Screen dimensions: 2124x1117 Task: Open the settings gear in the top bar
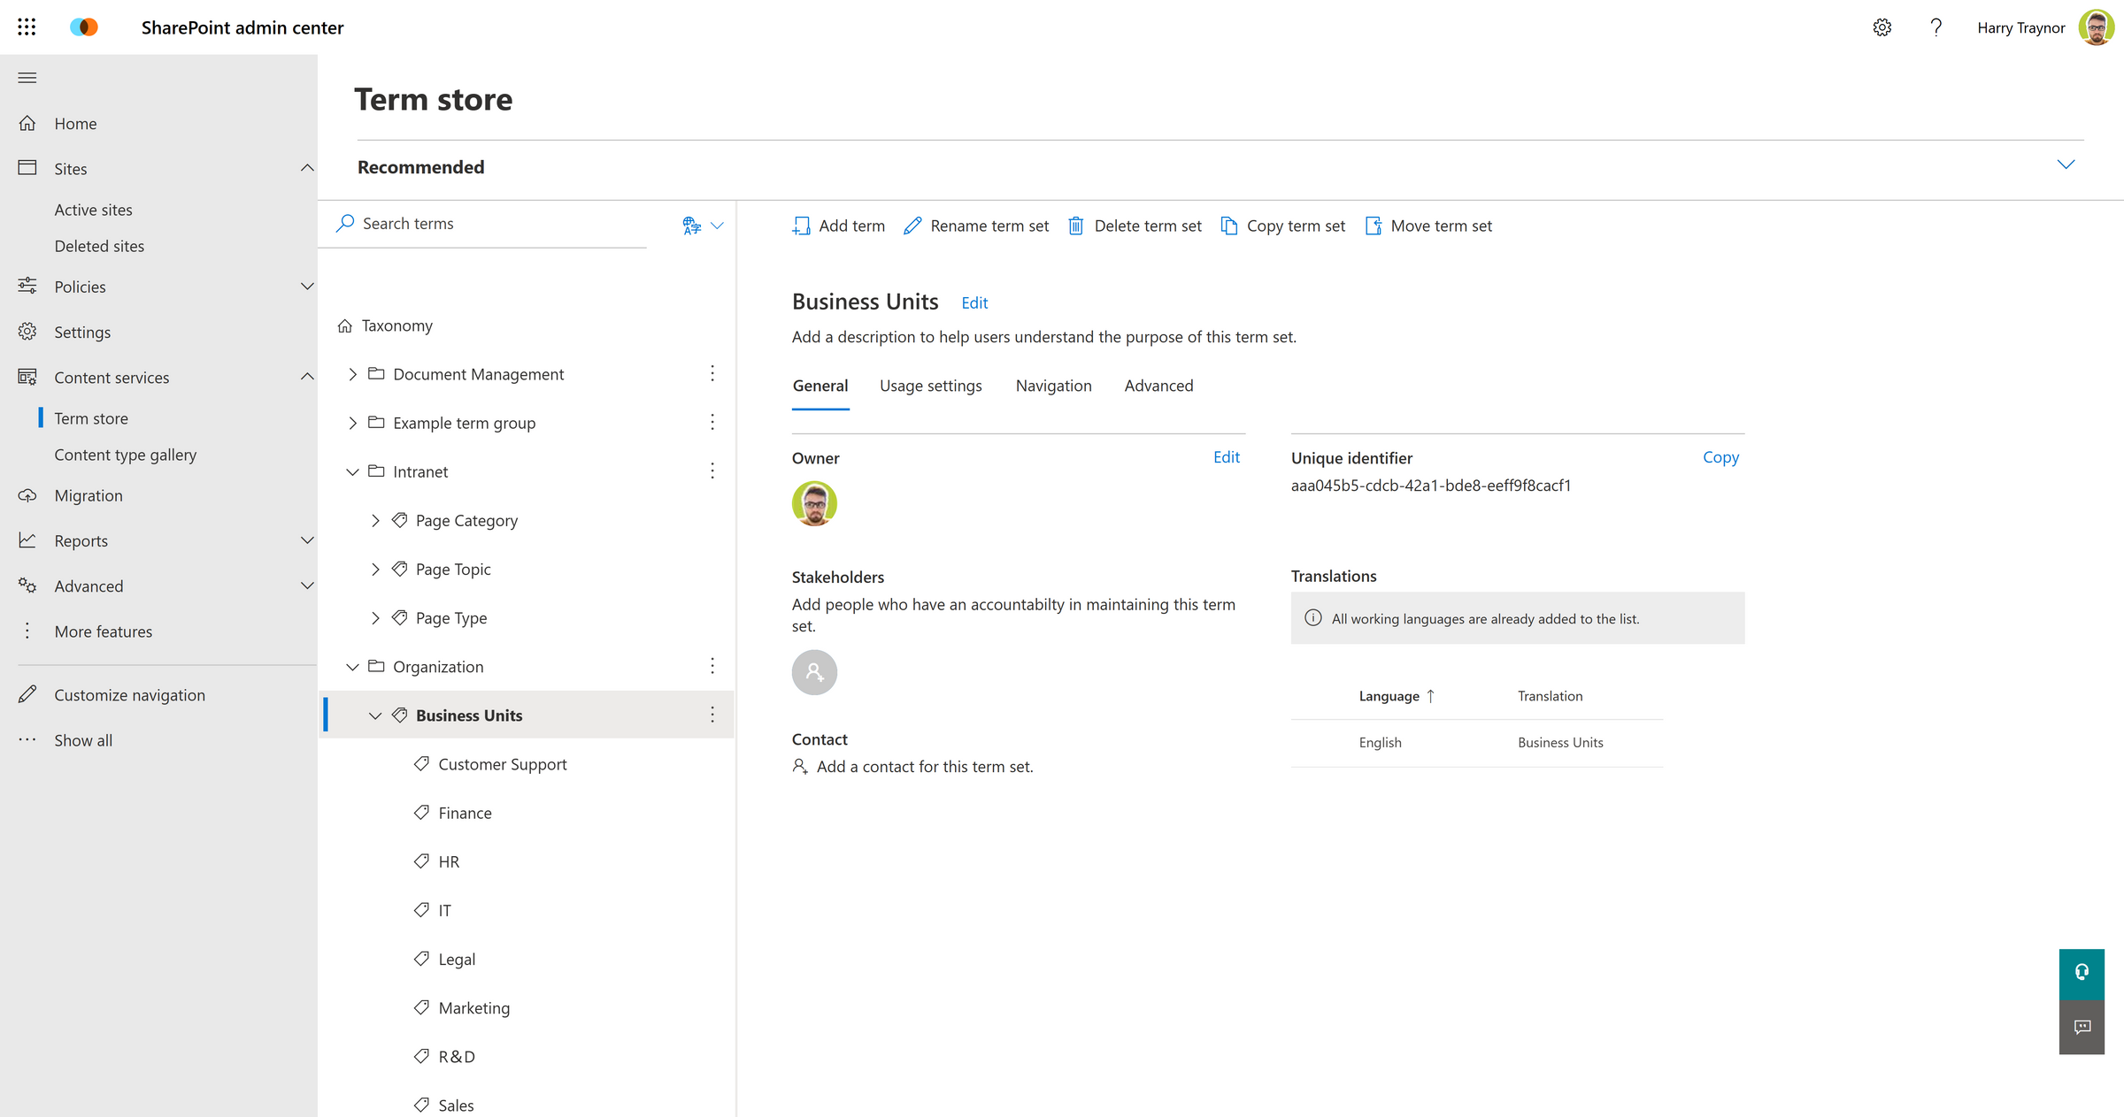coord(1882,27)
